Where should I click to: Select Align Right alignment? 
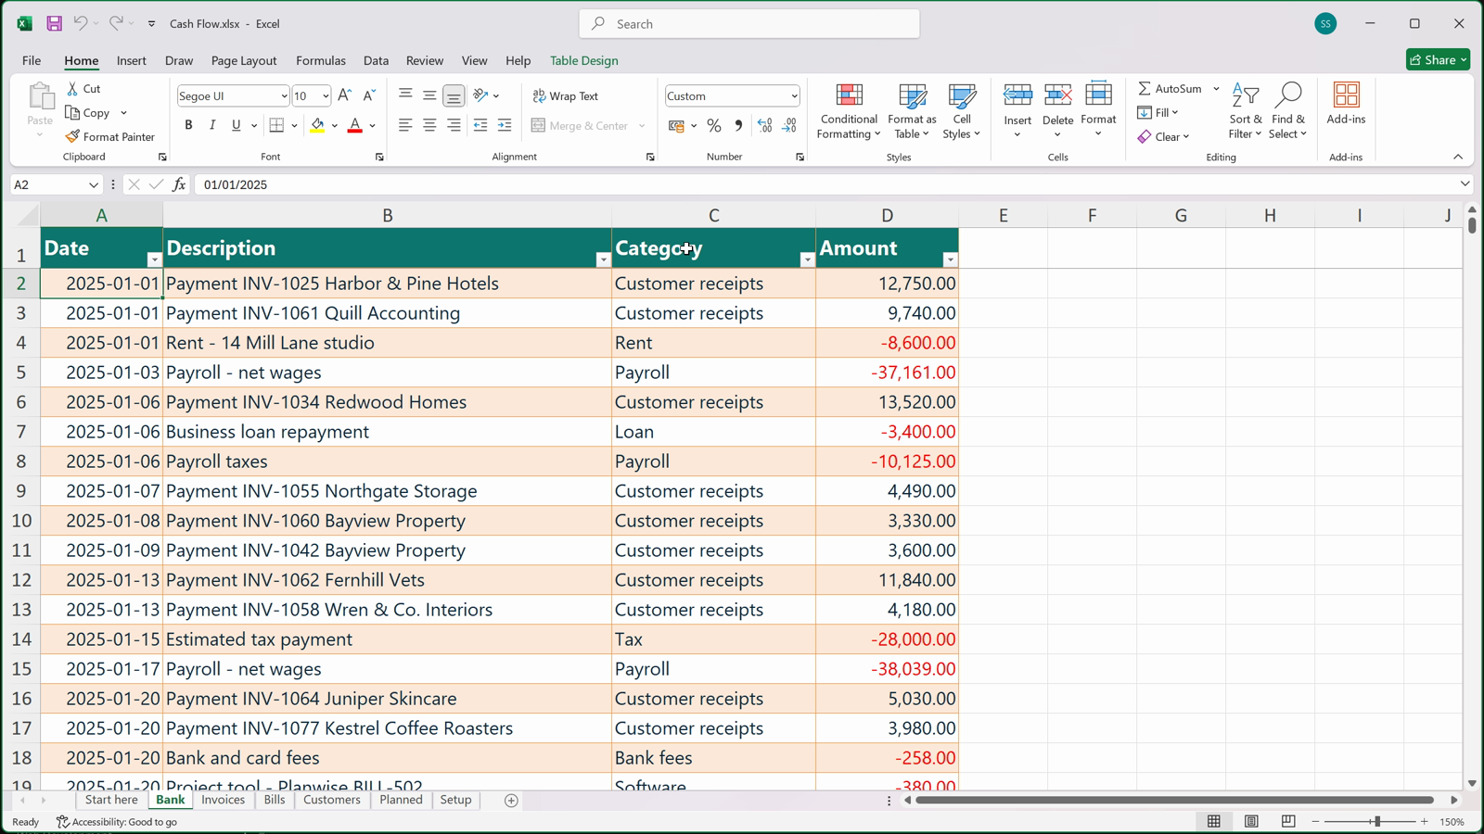coord(454,125)
